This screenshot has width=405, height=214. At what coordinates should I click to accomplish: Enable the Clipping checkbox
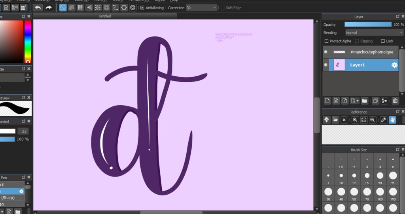[357, 41]
